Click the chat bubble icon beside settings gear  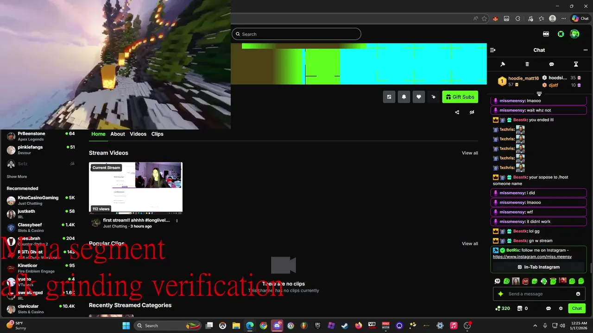(x=549, y=308)
